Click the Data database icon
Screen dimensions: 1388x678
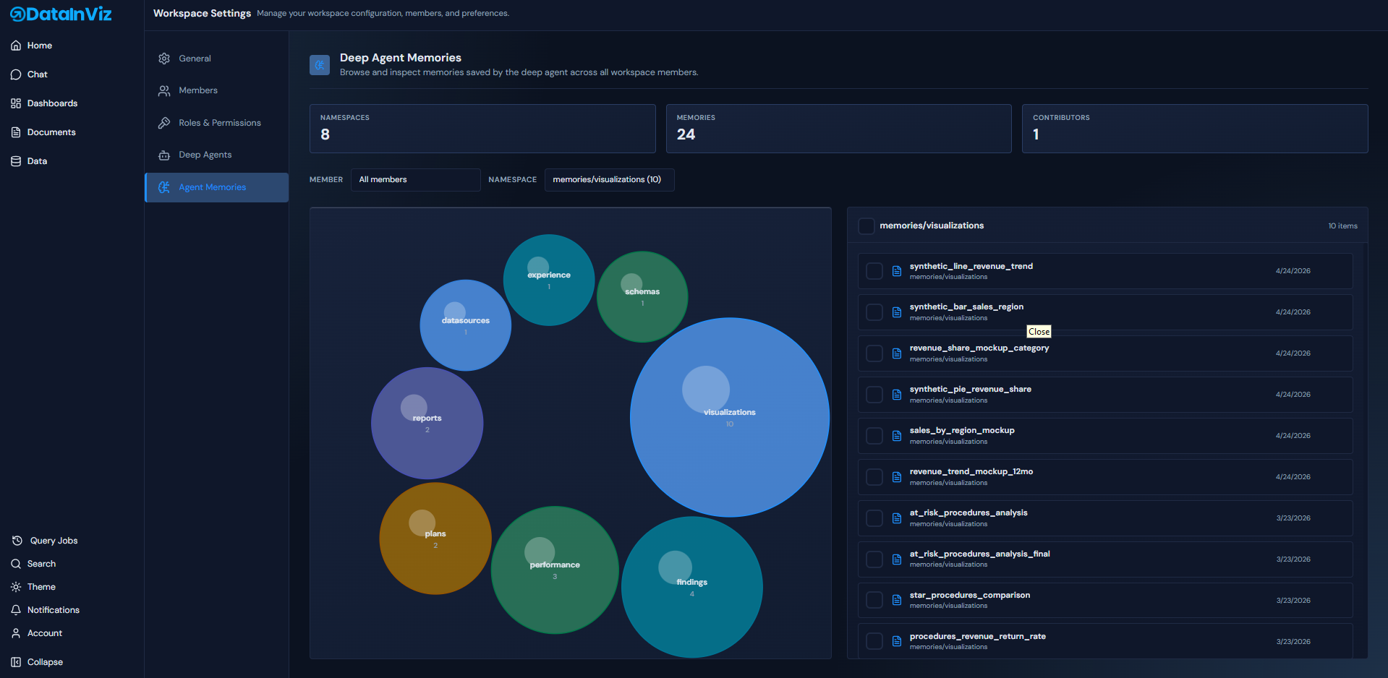(16, 161)
